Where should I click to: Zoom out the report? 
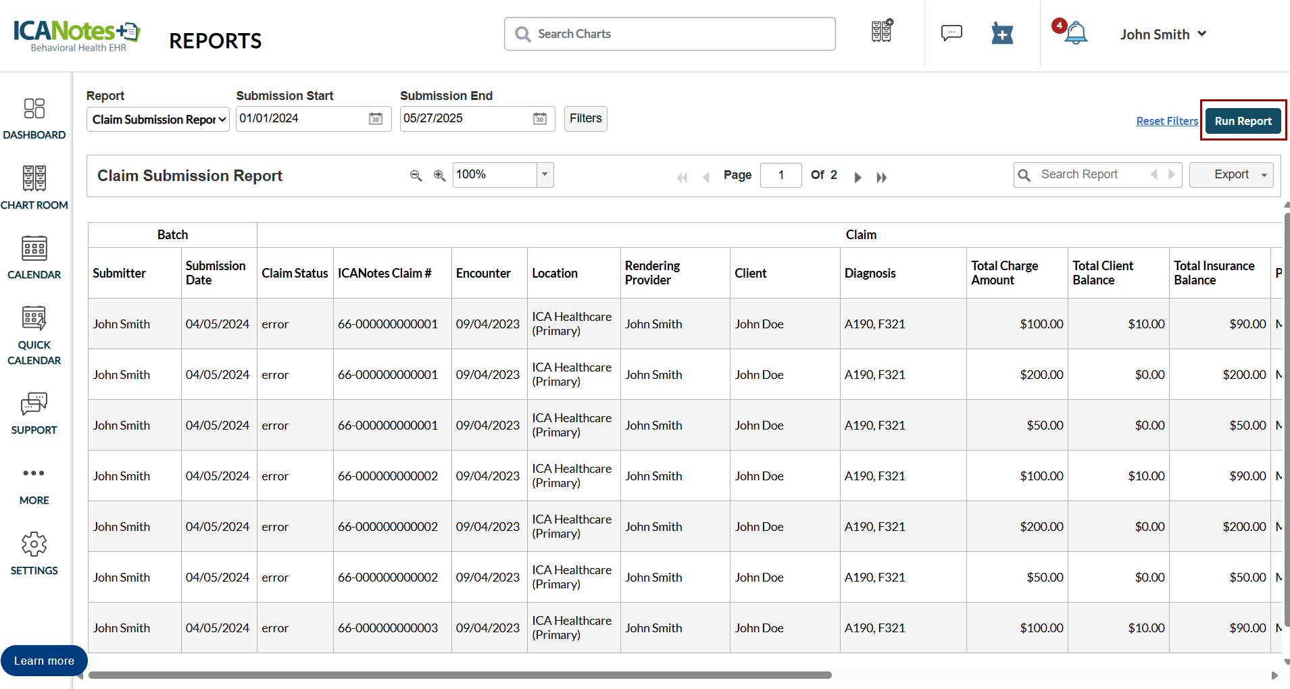point(416,176)
